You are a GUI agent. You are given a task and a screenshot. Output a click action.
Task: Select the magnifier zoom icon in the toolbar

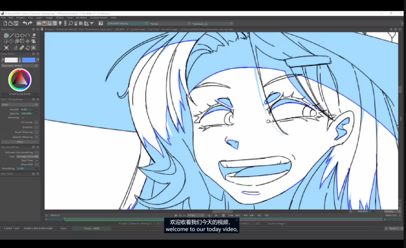click(71, 23)
